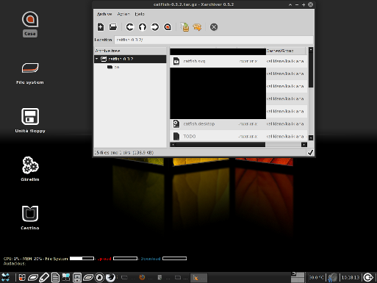This screenshot has height=283, width=377.
Task: Click the File System usage bar
Action: 82,259
